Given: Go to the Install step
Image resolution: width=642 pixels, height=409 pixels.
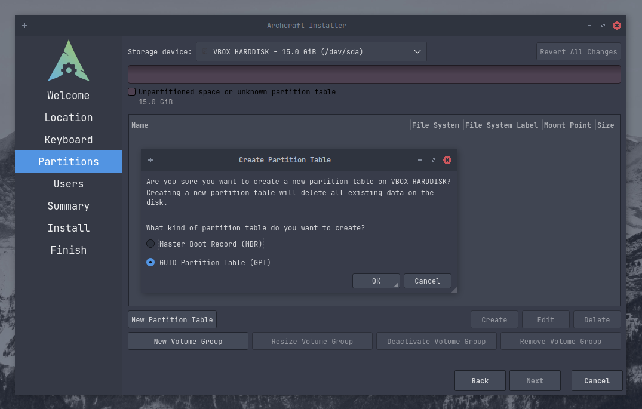Looking at the screenshot, I should (x=68, y=228).
